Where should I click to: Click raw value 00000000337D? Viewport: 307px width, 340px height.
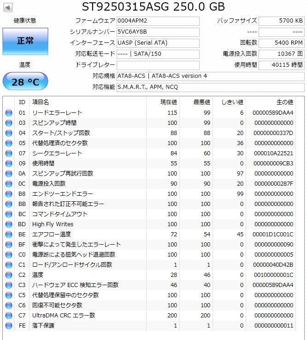[273, 133]
